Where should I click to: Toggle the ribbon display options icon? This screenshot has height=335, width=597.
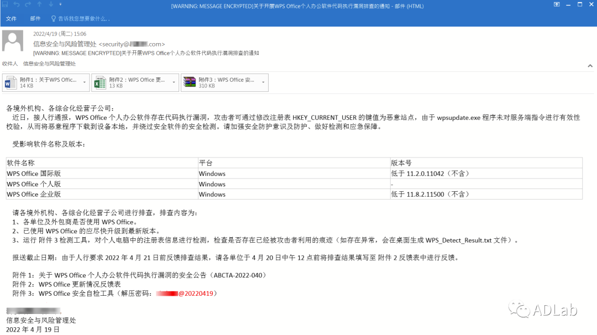tap(556, 4)
